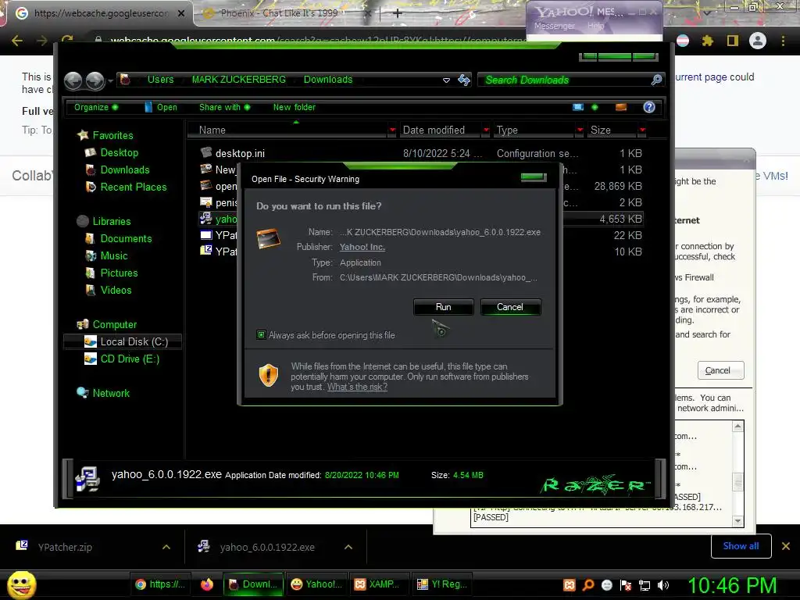
Task: Cancel the Security Warning dialog
Action: coord(510,306)
